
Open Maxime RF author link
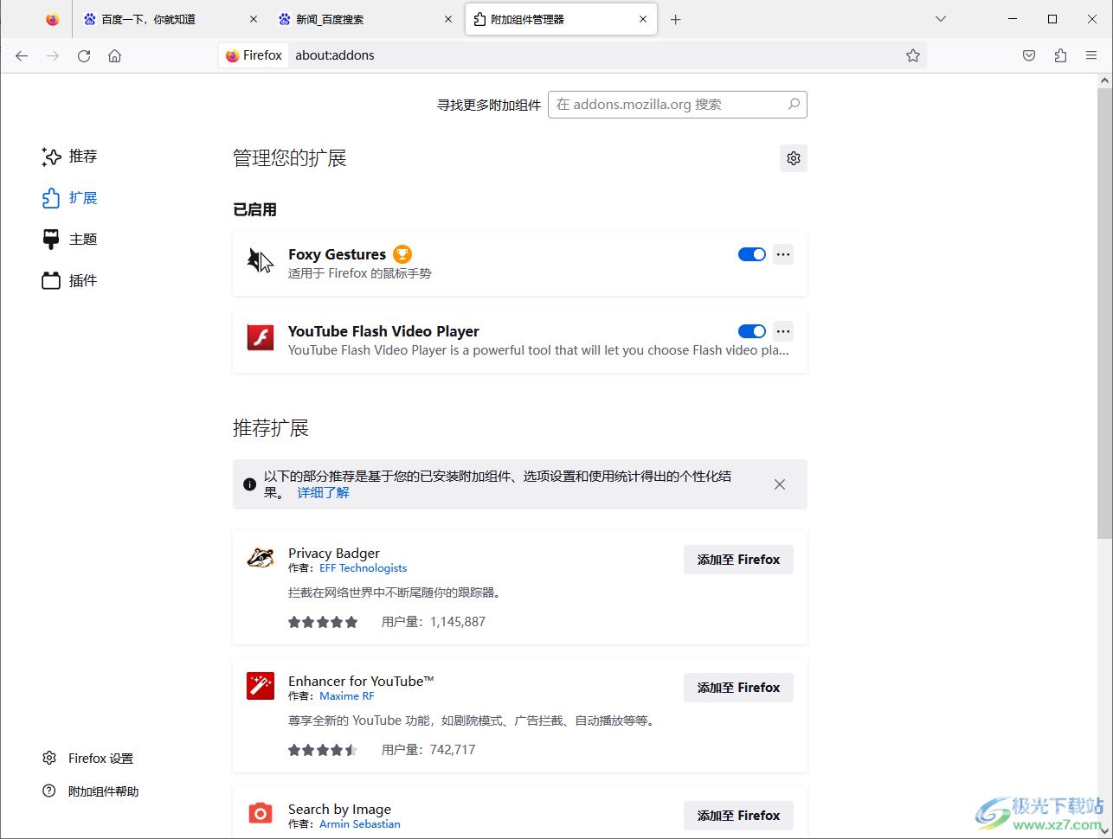[x=346, y=696]
